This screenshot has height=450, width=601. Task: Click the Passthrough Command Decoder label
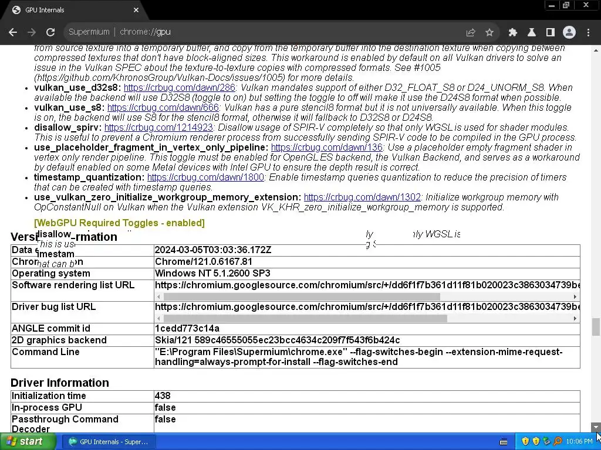pos(65,424)
